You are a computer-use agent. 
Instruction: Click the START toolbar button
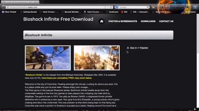(x=178, y=7)
